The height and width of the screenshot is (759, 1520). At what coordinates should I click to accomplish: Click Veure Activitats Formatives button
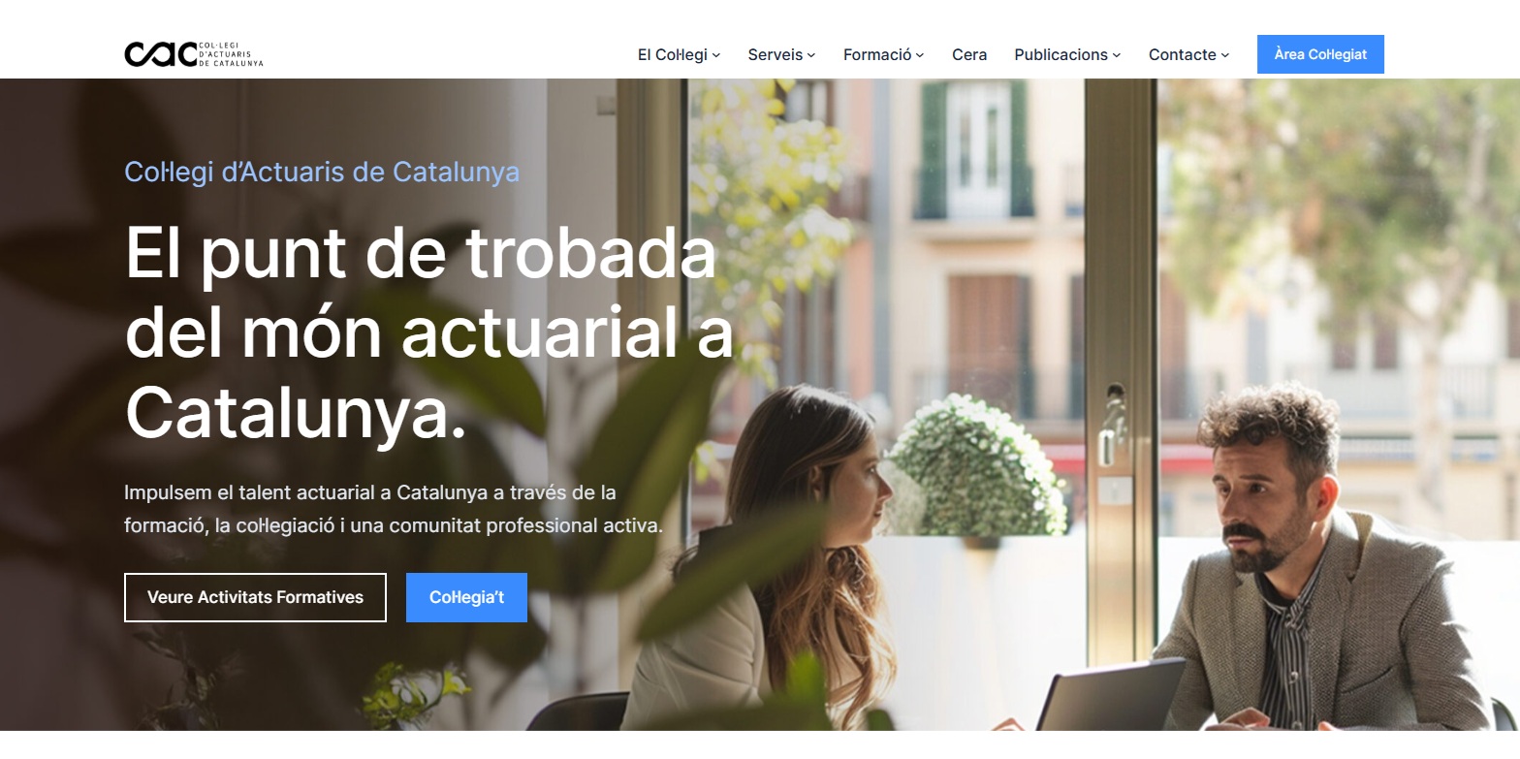tap(255, 597)
